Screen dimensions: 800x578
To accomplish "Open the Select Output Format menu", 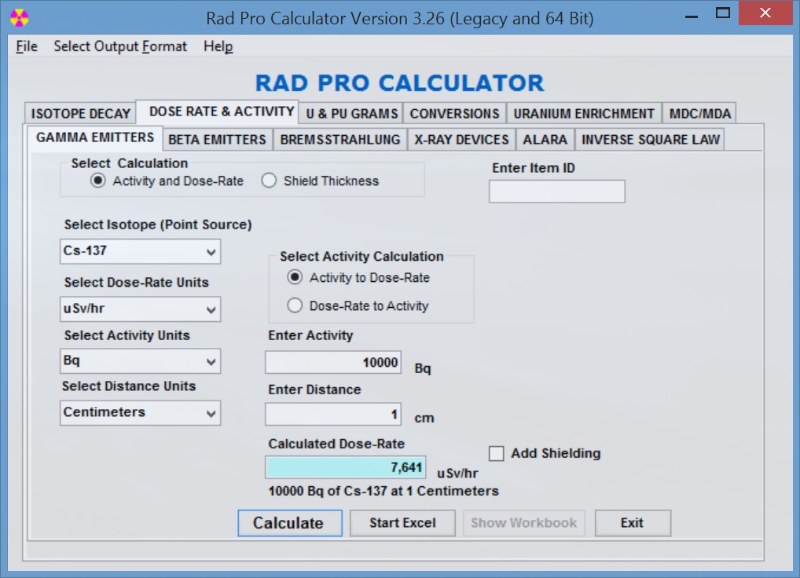I will 120,46.
